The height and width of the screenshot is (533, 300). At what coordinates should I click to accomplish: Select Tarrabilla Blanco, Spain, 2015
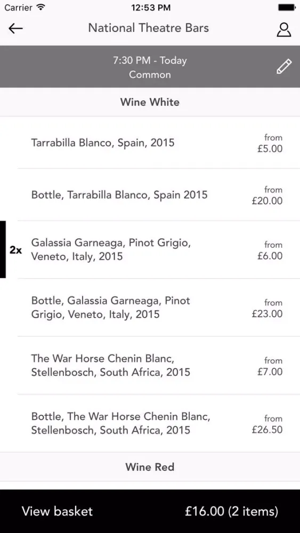coord(150,143)
